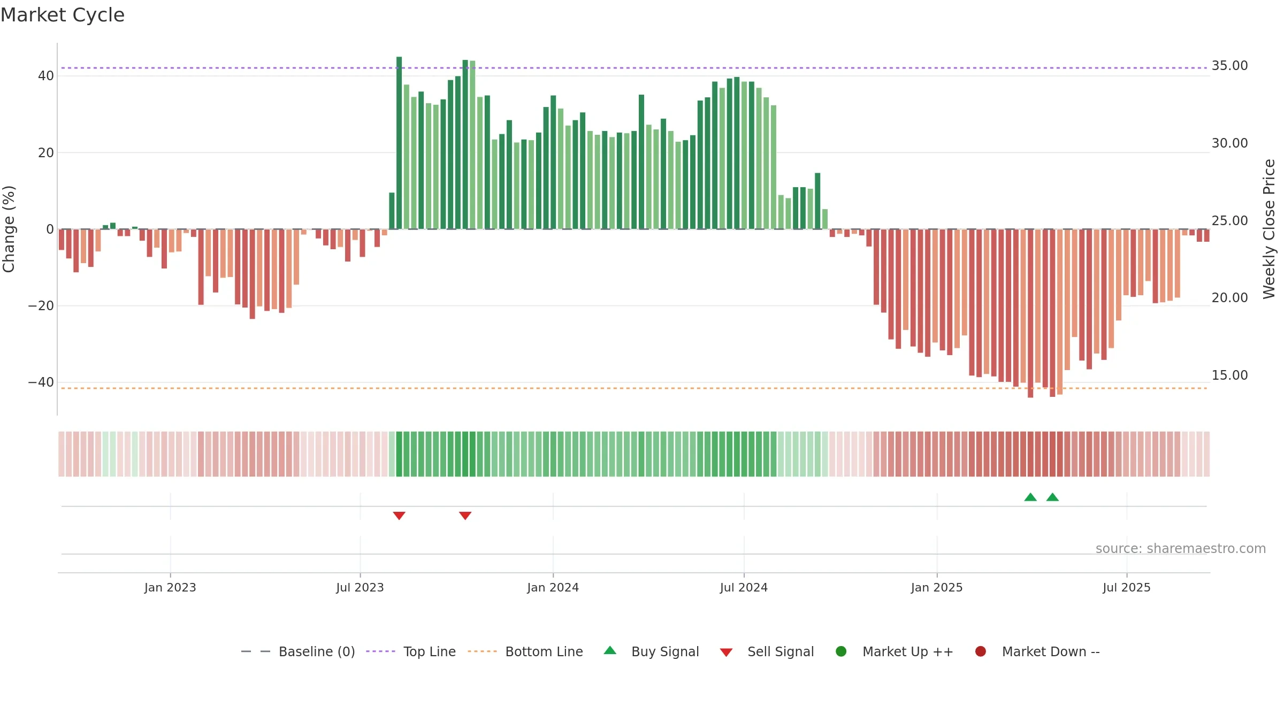The height and width of the screenshot is (722, 1284).
Task: Click the red Sell Signal triangle in legend
Action: point(726,652)
